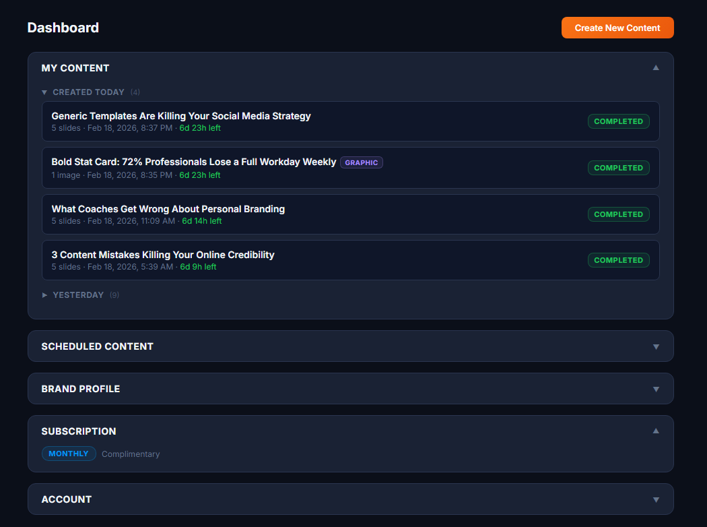The image size is (707, 527).
Task: Click the COMPLETED badge on Bold Stat Card
Action: coord(618,168)
